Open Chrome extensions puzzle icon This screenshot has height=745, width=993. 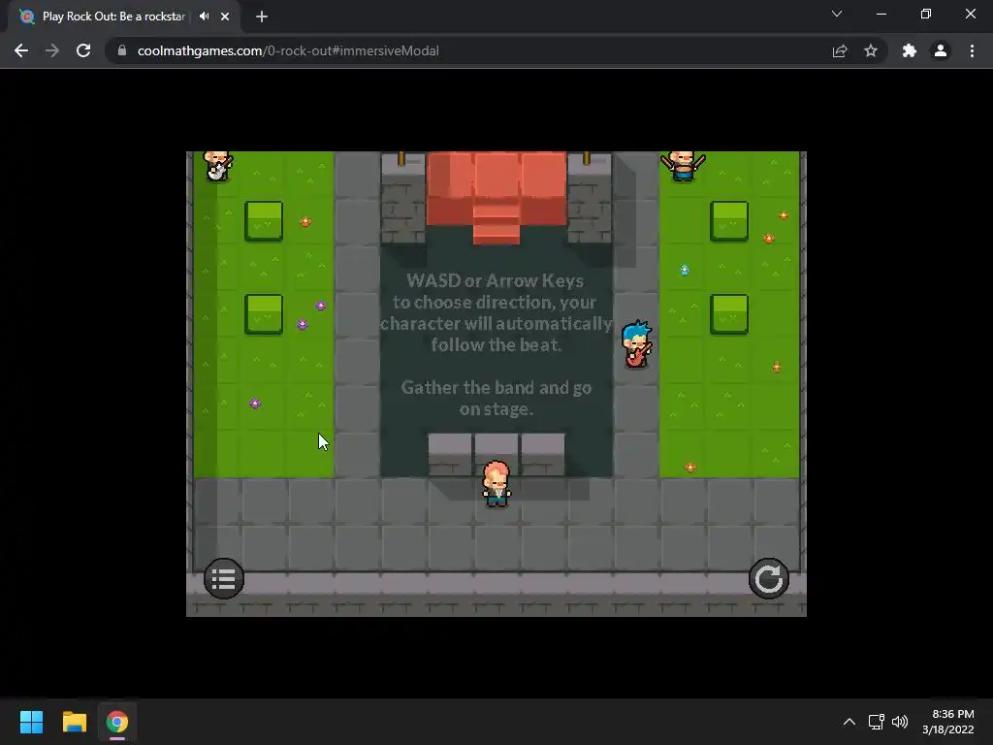coord(910,50)
